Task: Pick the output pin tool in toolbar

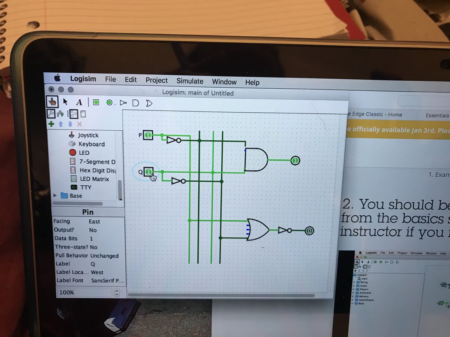Action: 109,102
